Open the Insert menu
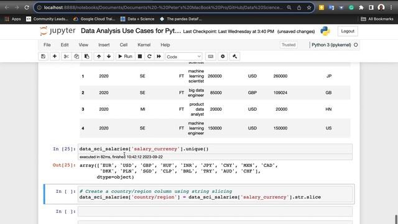398x224 pixels. 104,45
